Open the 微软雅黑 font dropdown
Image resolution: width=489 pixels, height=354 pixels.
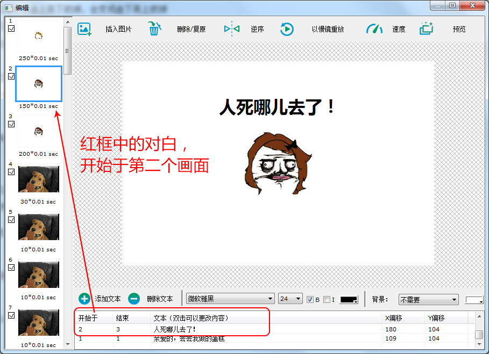230,299
